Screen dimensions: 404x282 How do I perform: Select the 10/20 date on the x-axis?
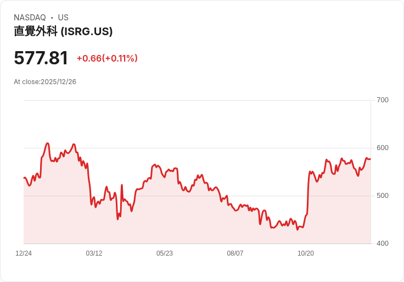pos(306,253)
